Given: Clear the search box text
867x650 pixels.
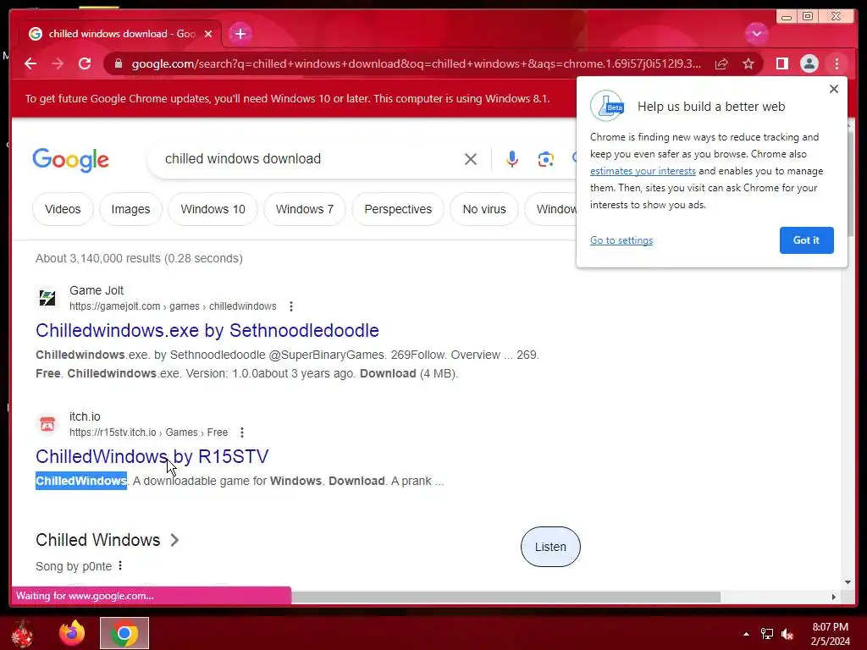Looking at the screenshot, I should click(x=471, y=159).
